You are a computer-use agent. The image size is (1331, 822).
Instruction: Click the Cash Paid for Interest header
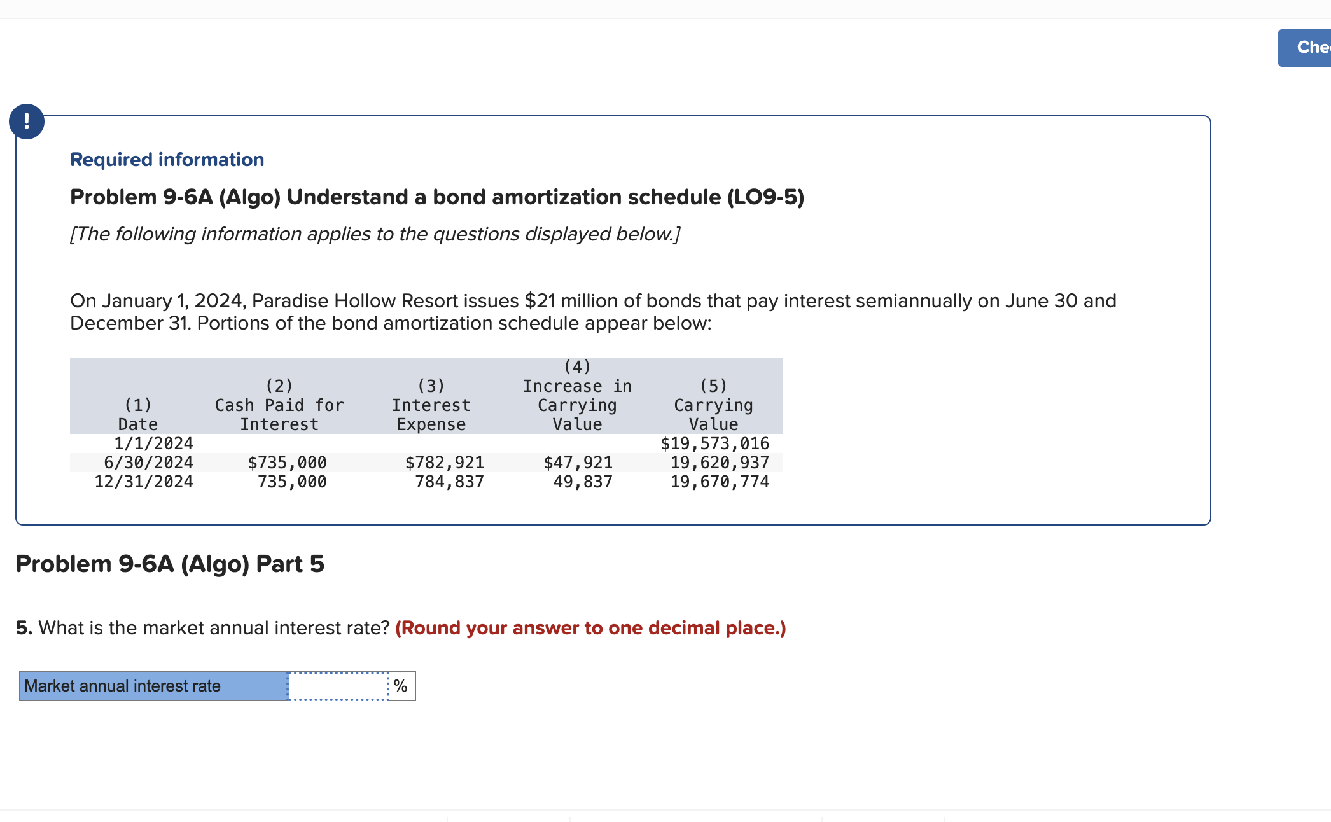point(280,405)
